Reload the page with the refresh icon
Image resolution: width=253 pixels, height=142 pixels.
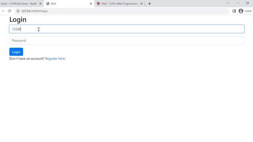(9, 11)
